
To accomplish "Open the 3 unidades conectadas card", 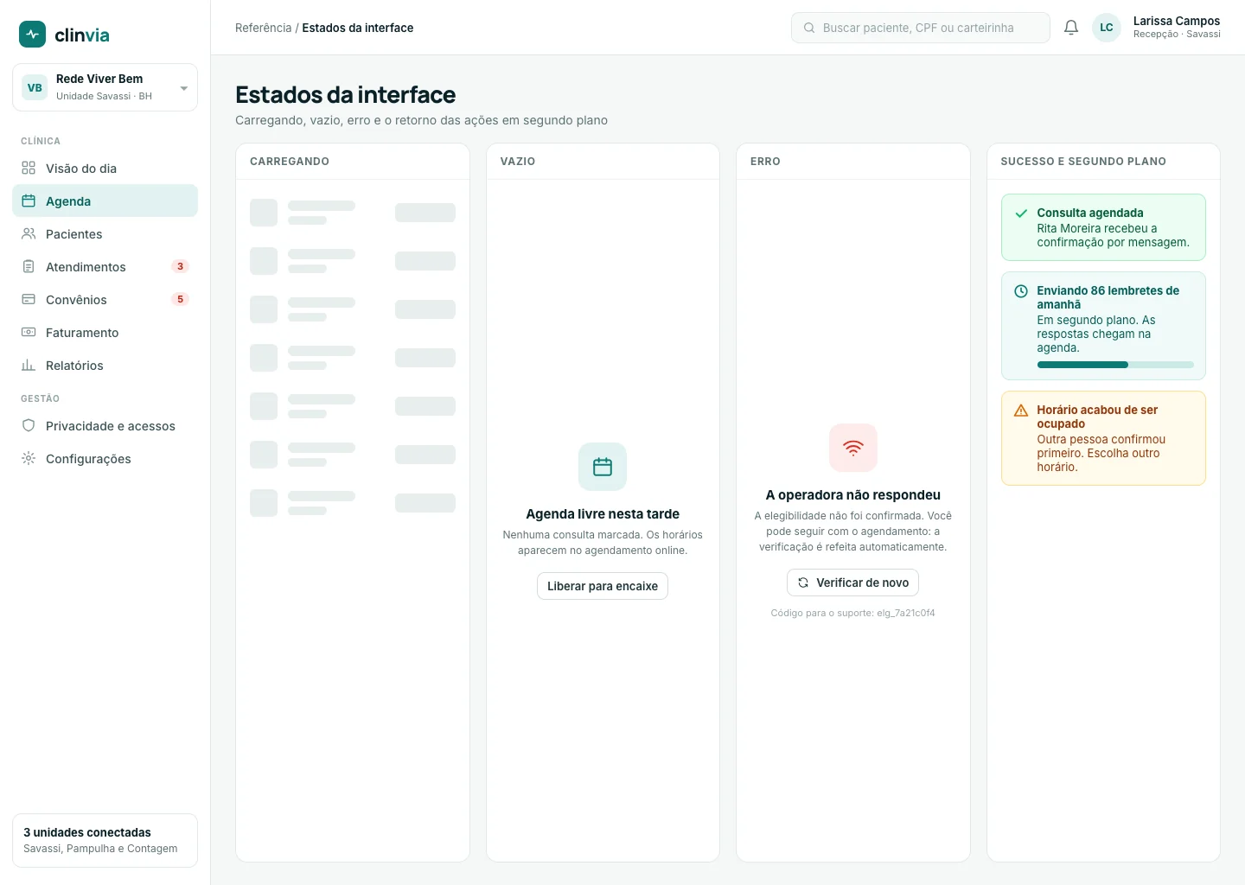I will (105, 840).
